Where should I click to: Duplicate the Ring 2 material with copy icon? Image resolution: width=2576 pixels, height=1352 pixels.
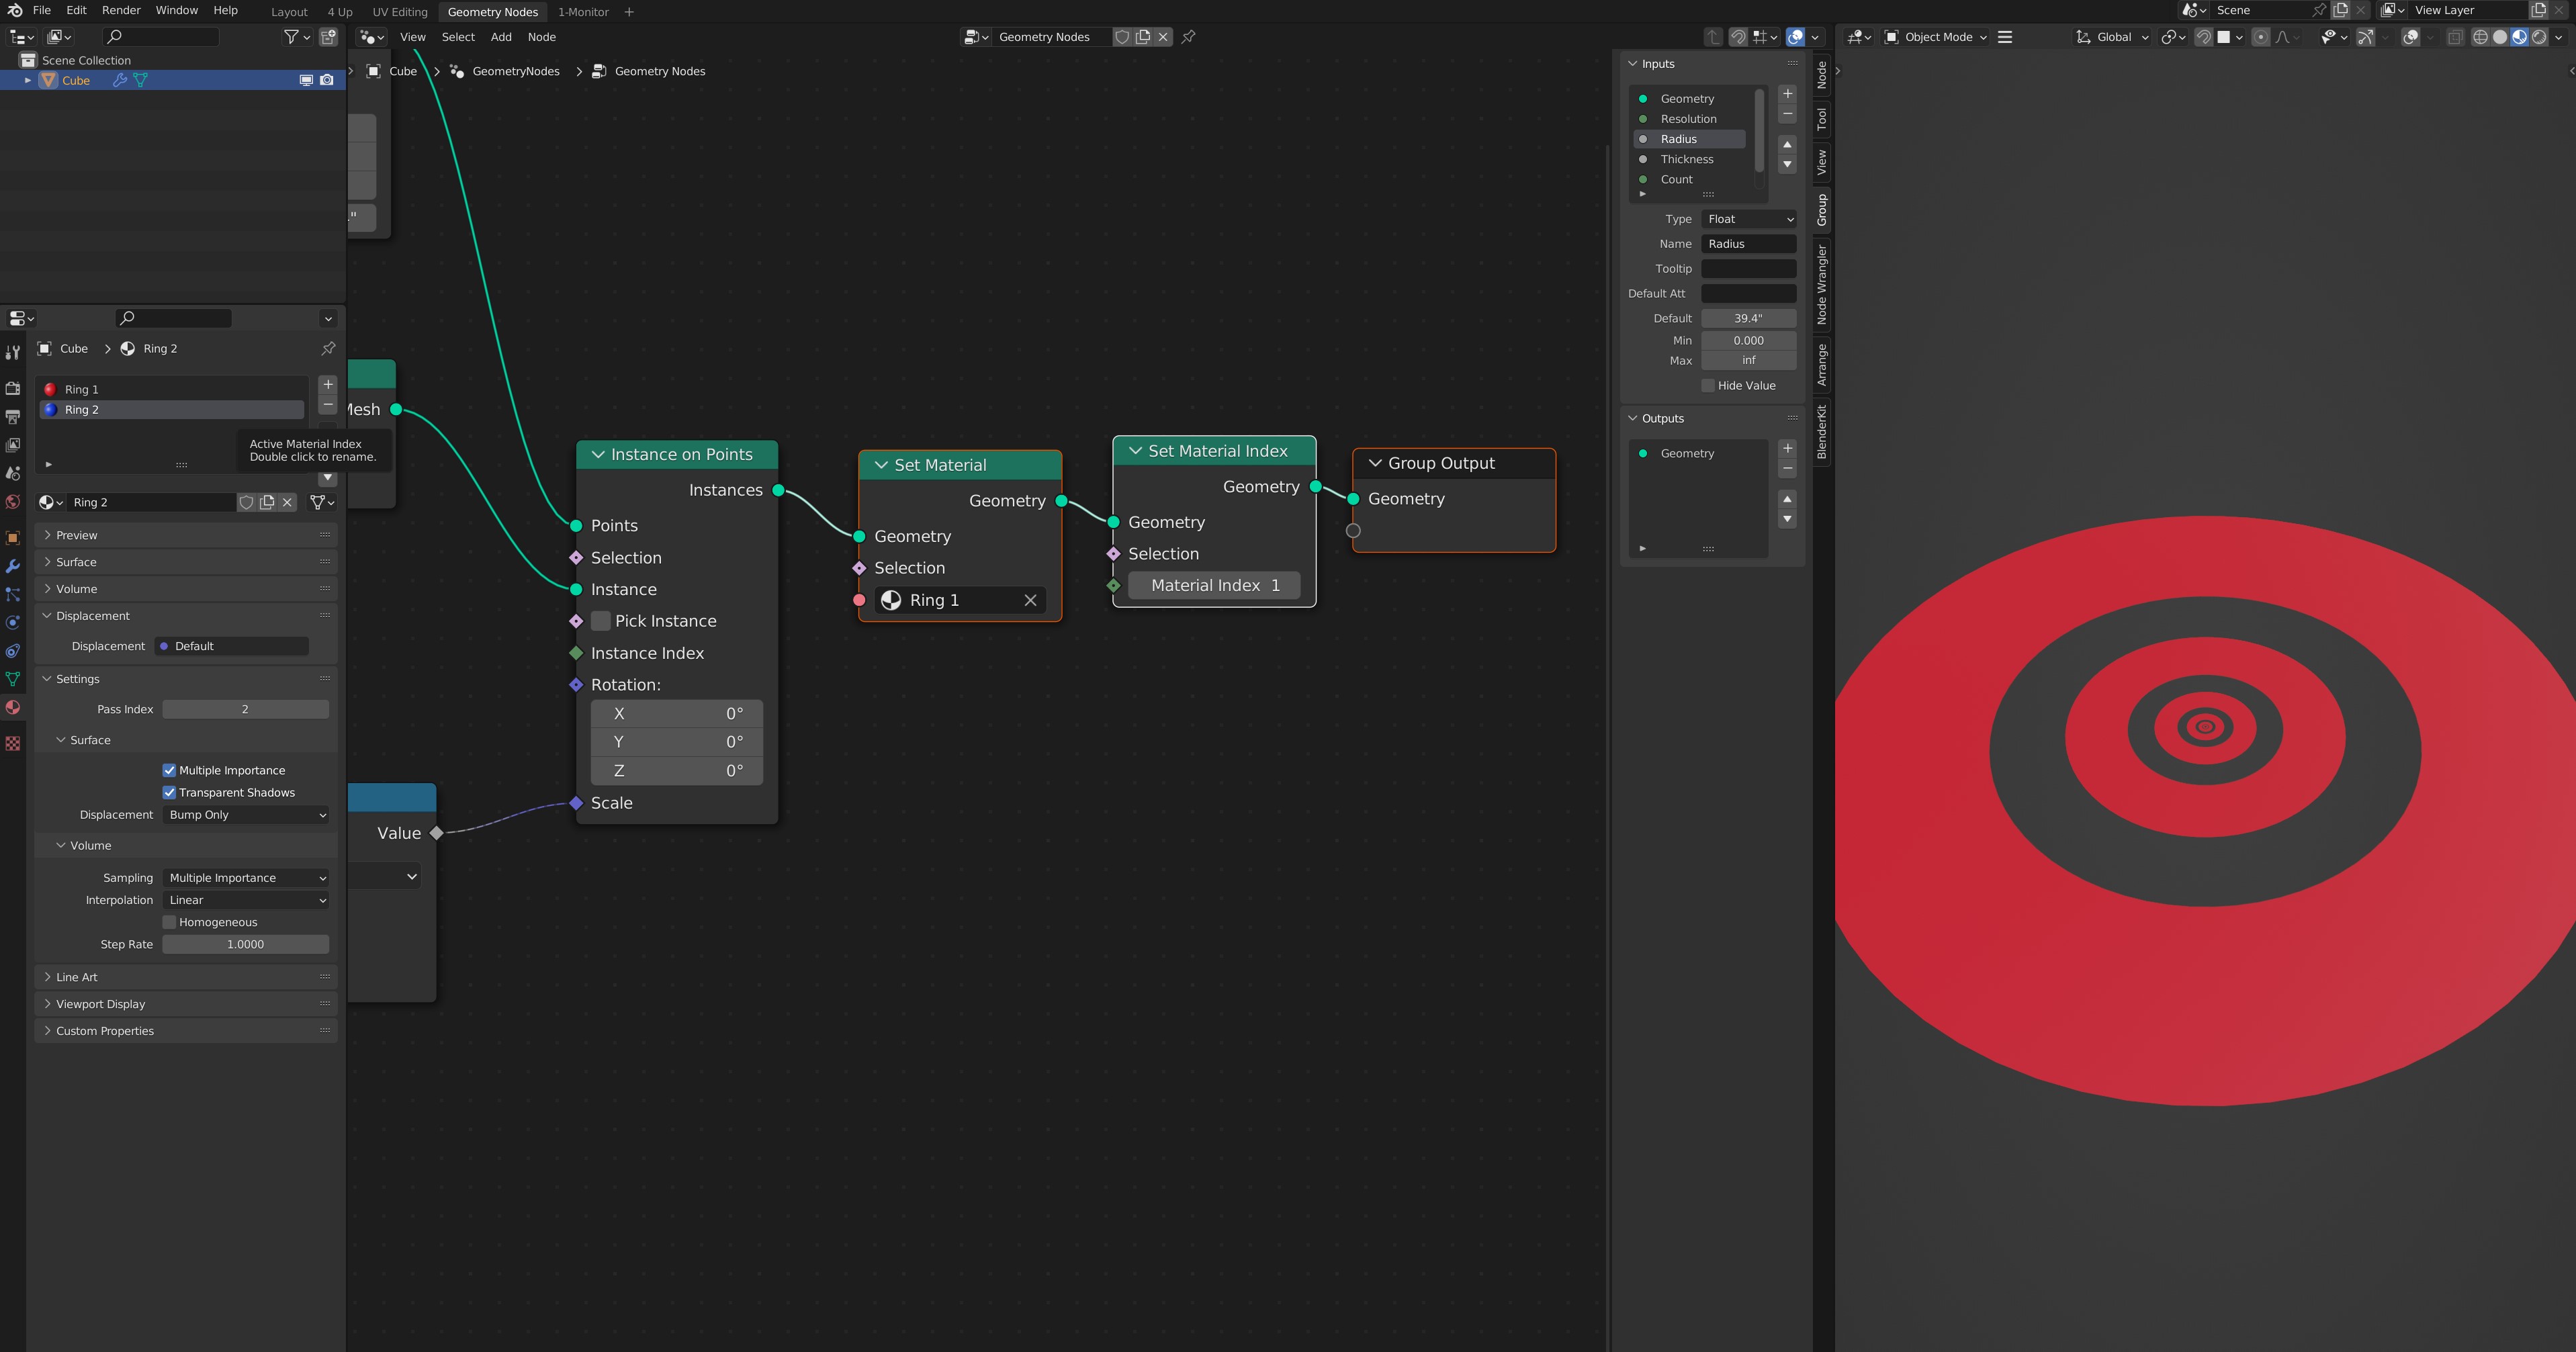click(267, 502)
